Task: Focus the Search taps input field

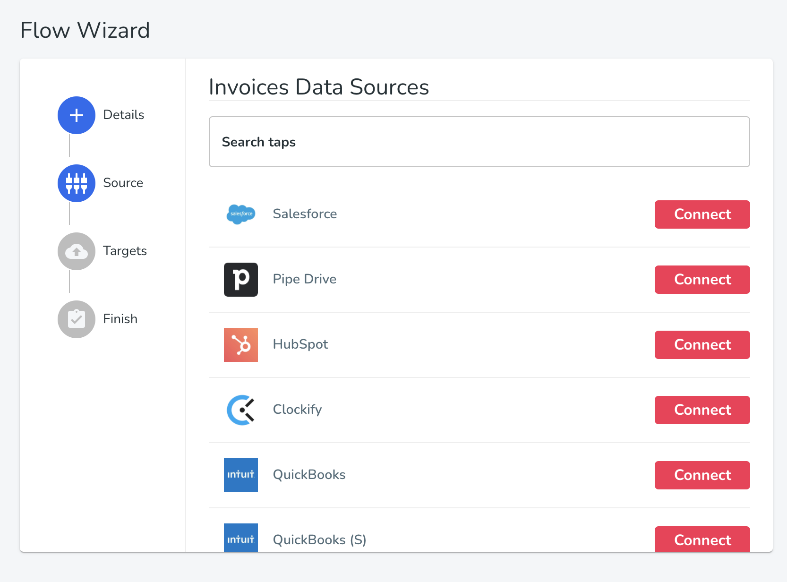Action: (x=479, y=142)
